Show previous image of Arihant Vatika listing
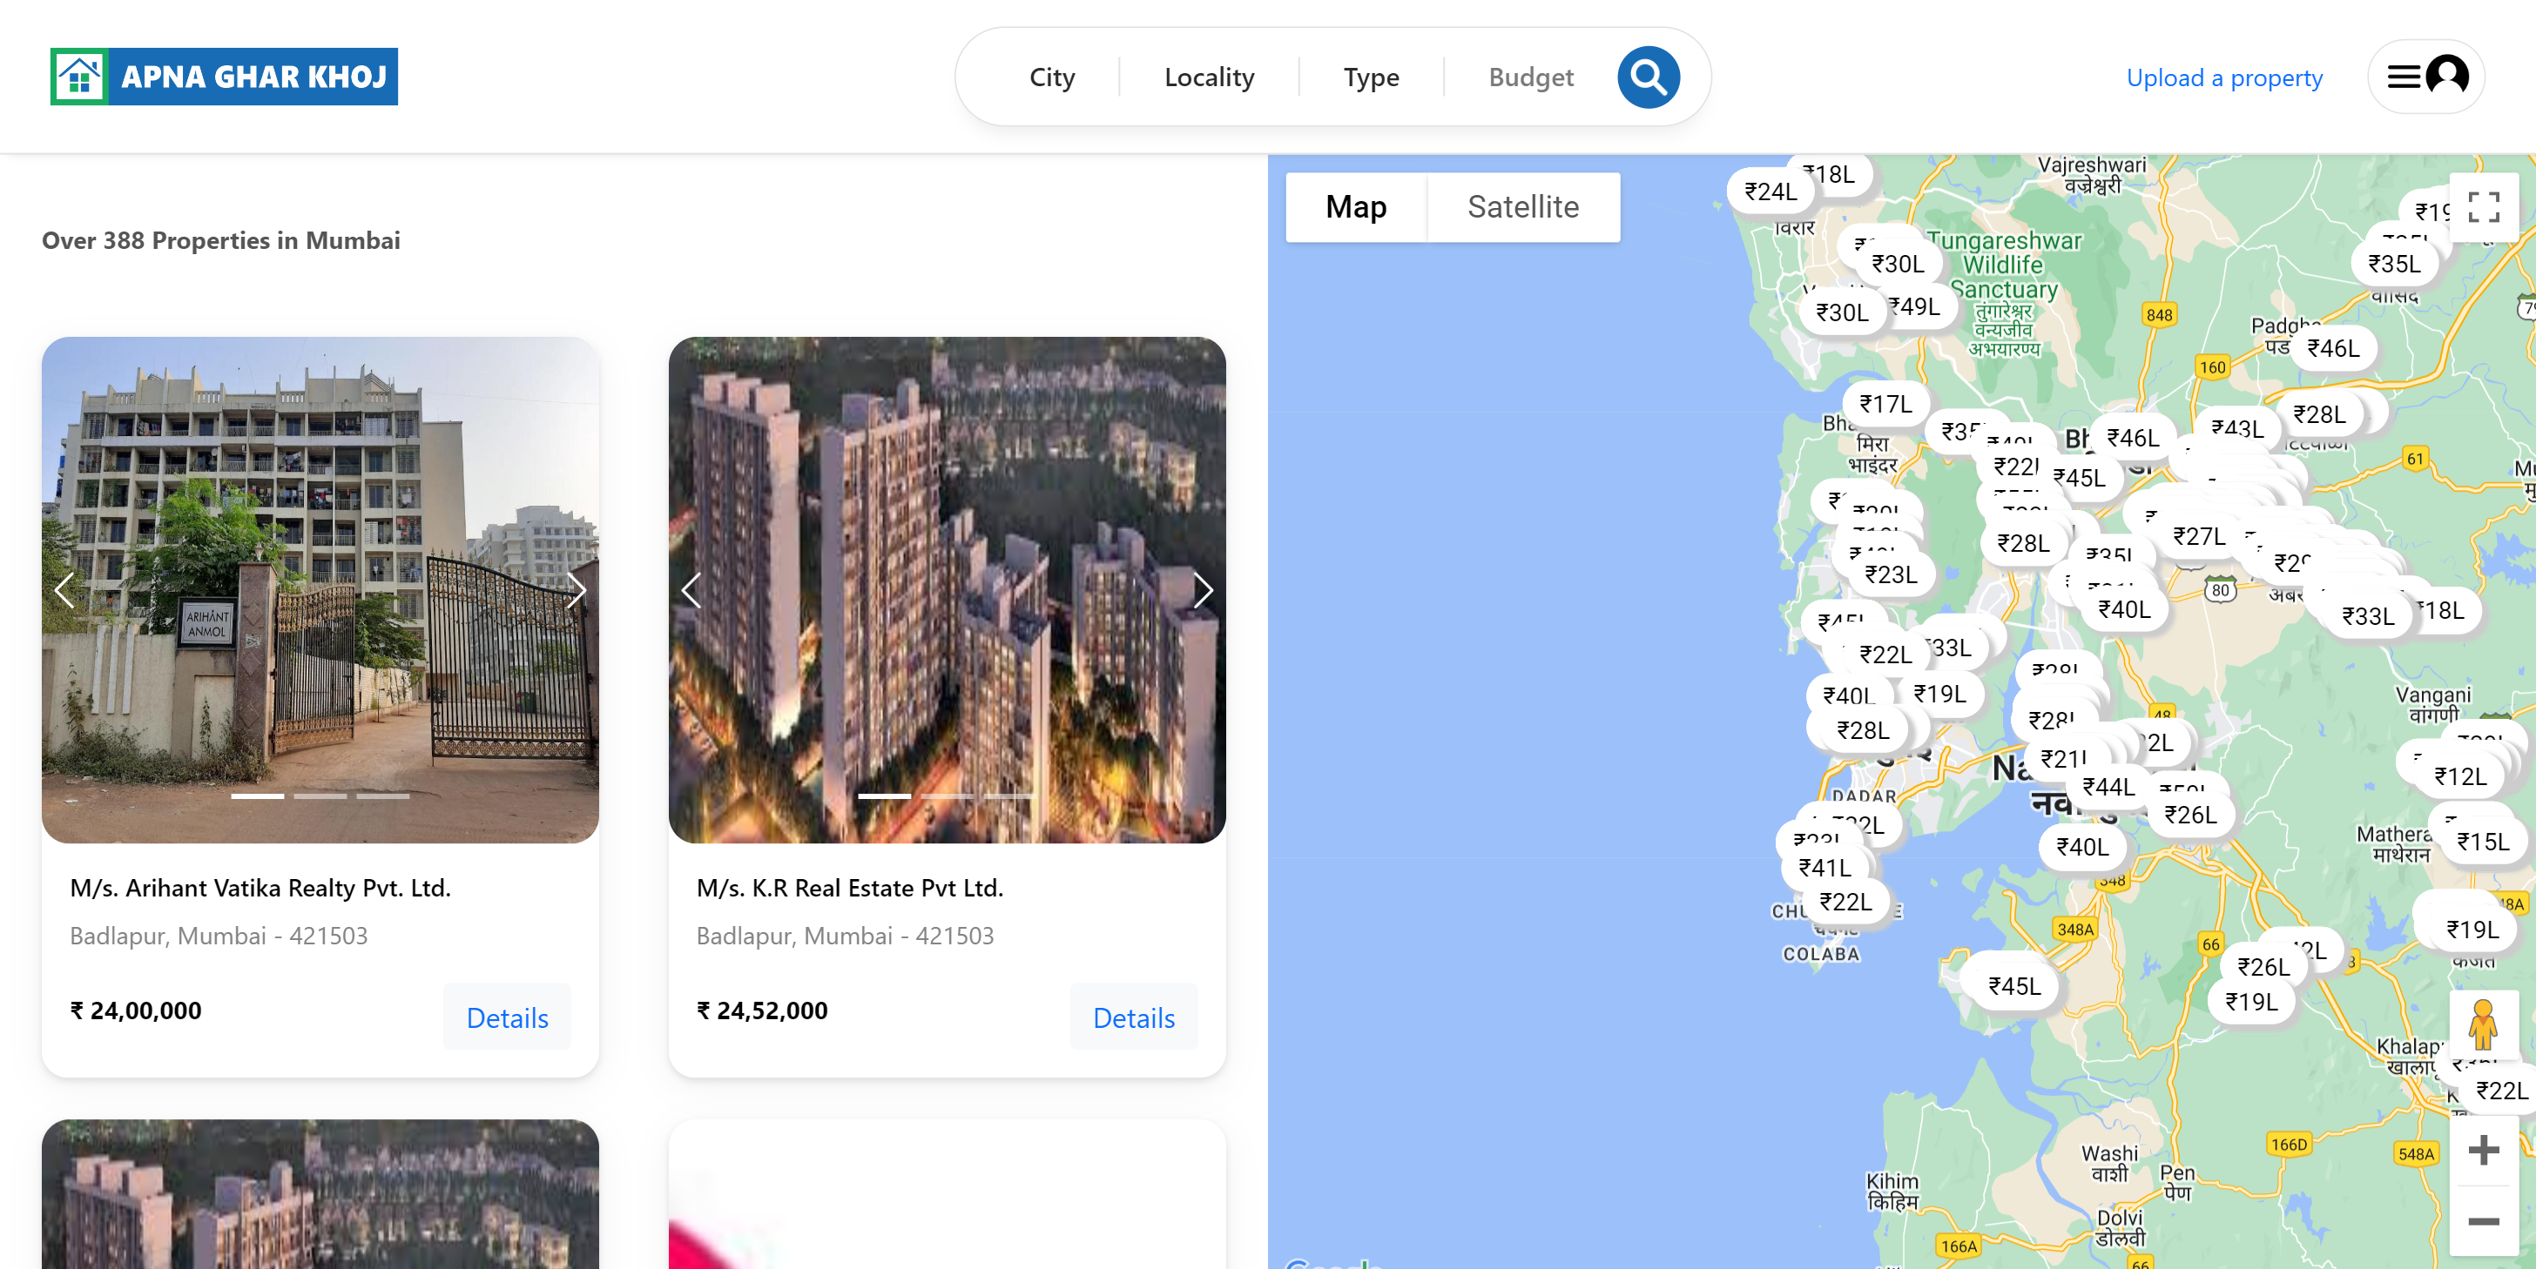This screenshot has width=2536, height=1269. click(x=65, y=590)
